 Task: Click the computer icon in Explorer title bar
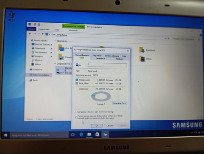pyautogui.click(x=29, y=24)
